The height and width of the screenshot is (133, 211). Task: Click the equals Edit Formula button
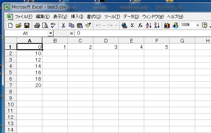(71, 33)
